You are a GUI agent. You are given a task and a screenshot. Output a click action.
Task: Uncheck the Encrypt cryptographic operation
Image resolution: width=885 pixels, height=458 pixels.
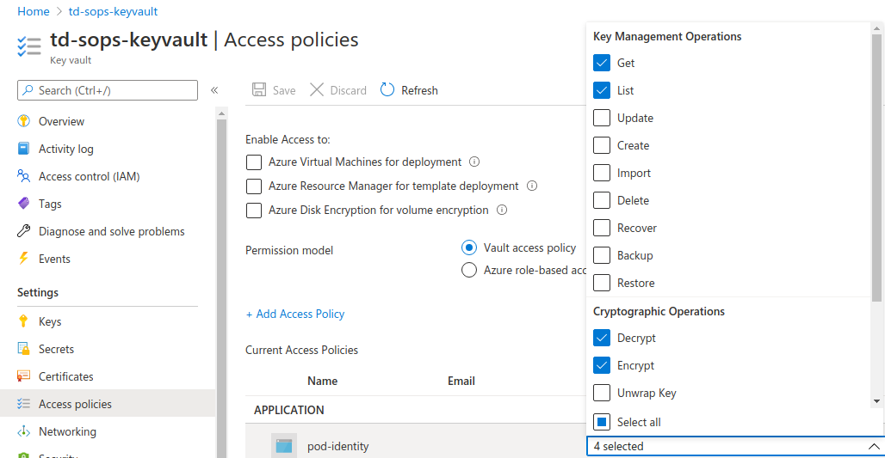coord(602,365)
